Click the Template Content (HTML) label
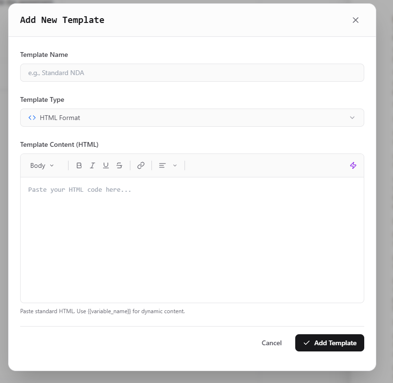The width and height of the screenshot is (393, 383). [59, 144]
